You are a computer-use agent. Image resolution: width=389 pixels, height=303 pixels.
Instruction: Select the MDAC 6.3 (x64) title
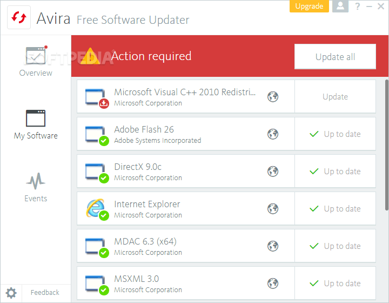145,242
